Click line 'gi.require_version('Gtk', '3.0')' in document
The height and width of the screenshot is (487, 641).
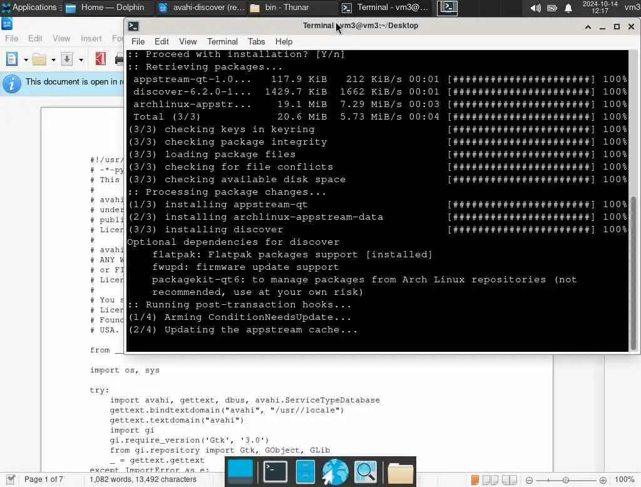pyautogui.click(x=189, y=440)
